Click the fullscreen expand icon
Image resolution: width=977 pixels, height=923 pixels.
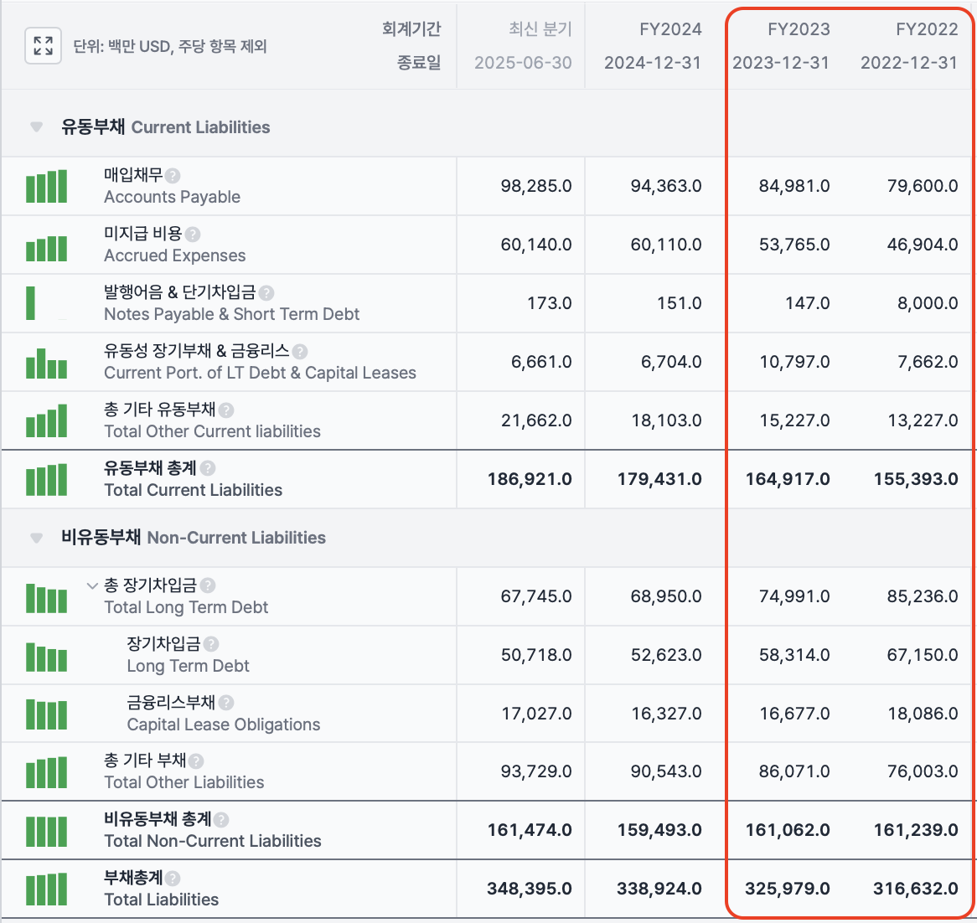[x=43, y=45]
